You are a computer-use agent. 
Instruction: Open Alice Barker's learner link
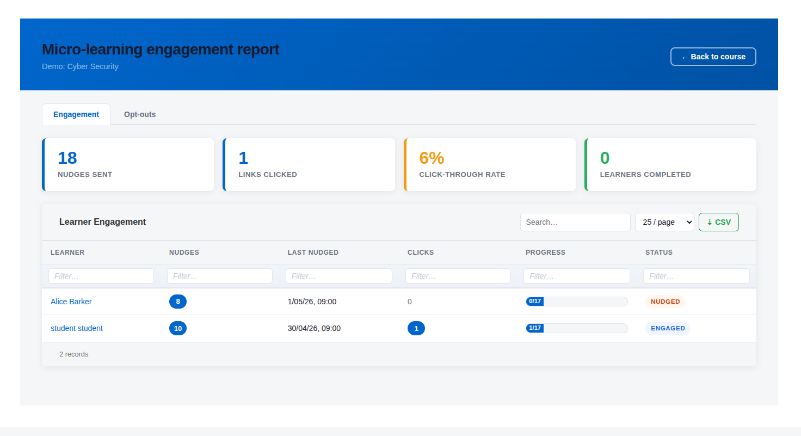pyautogui.click(x=71, y=302)
